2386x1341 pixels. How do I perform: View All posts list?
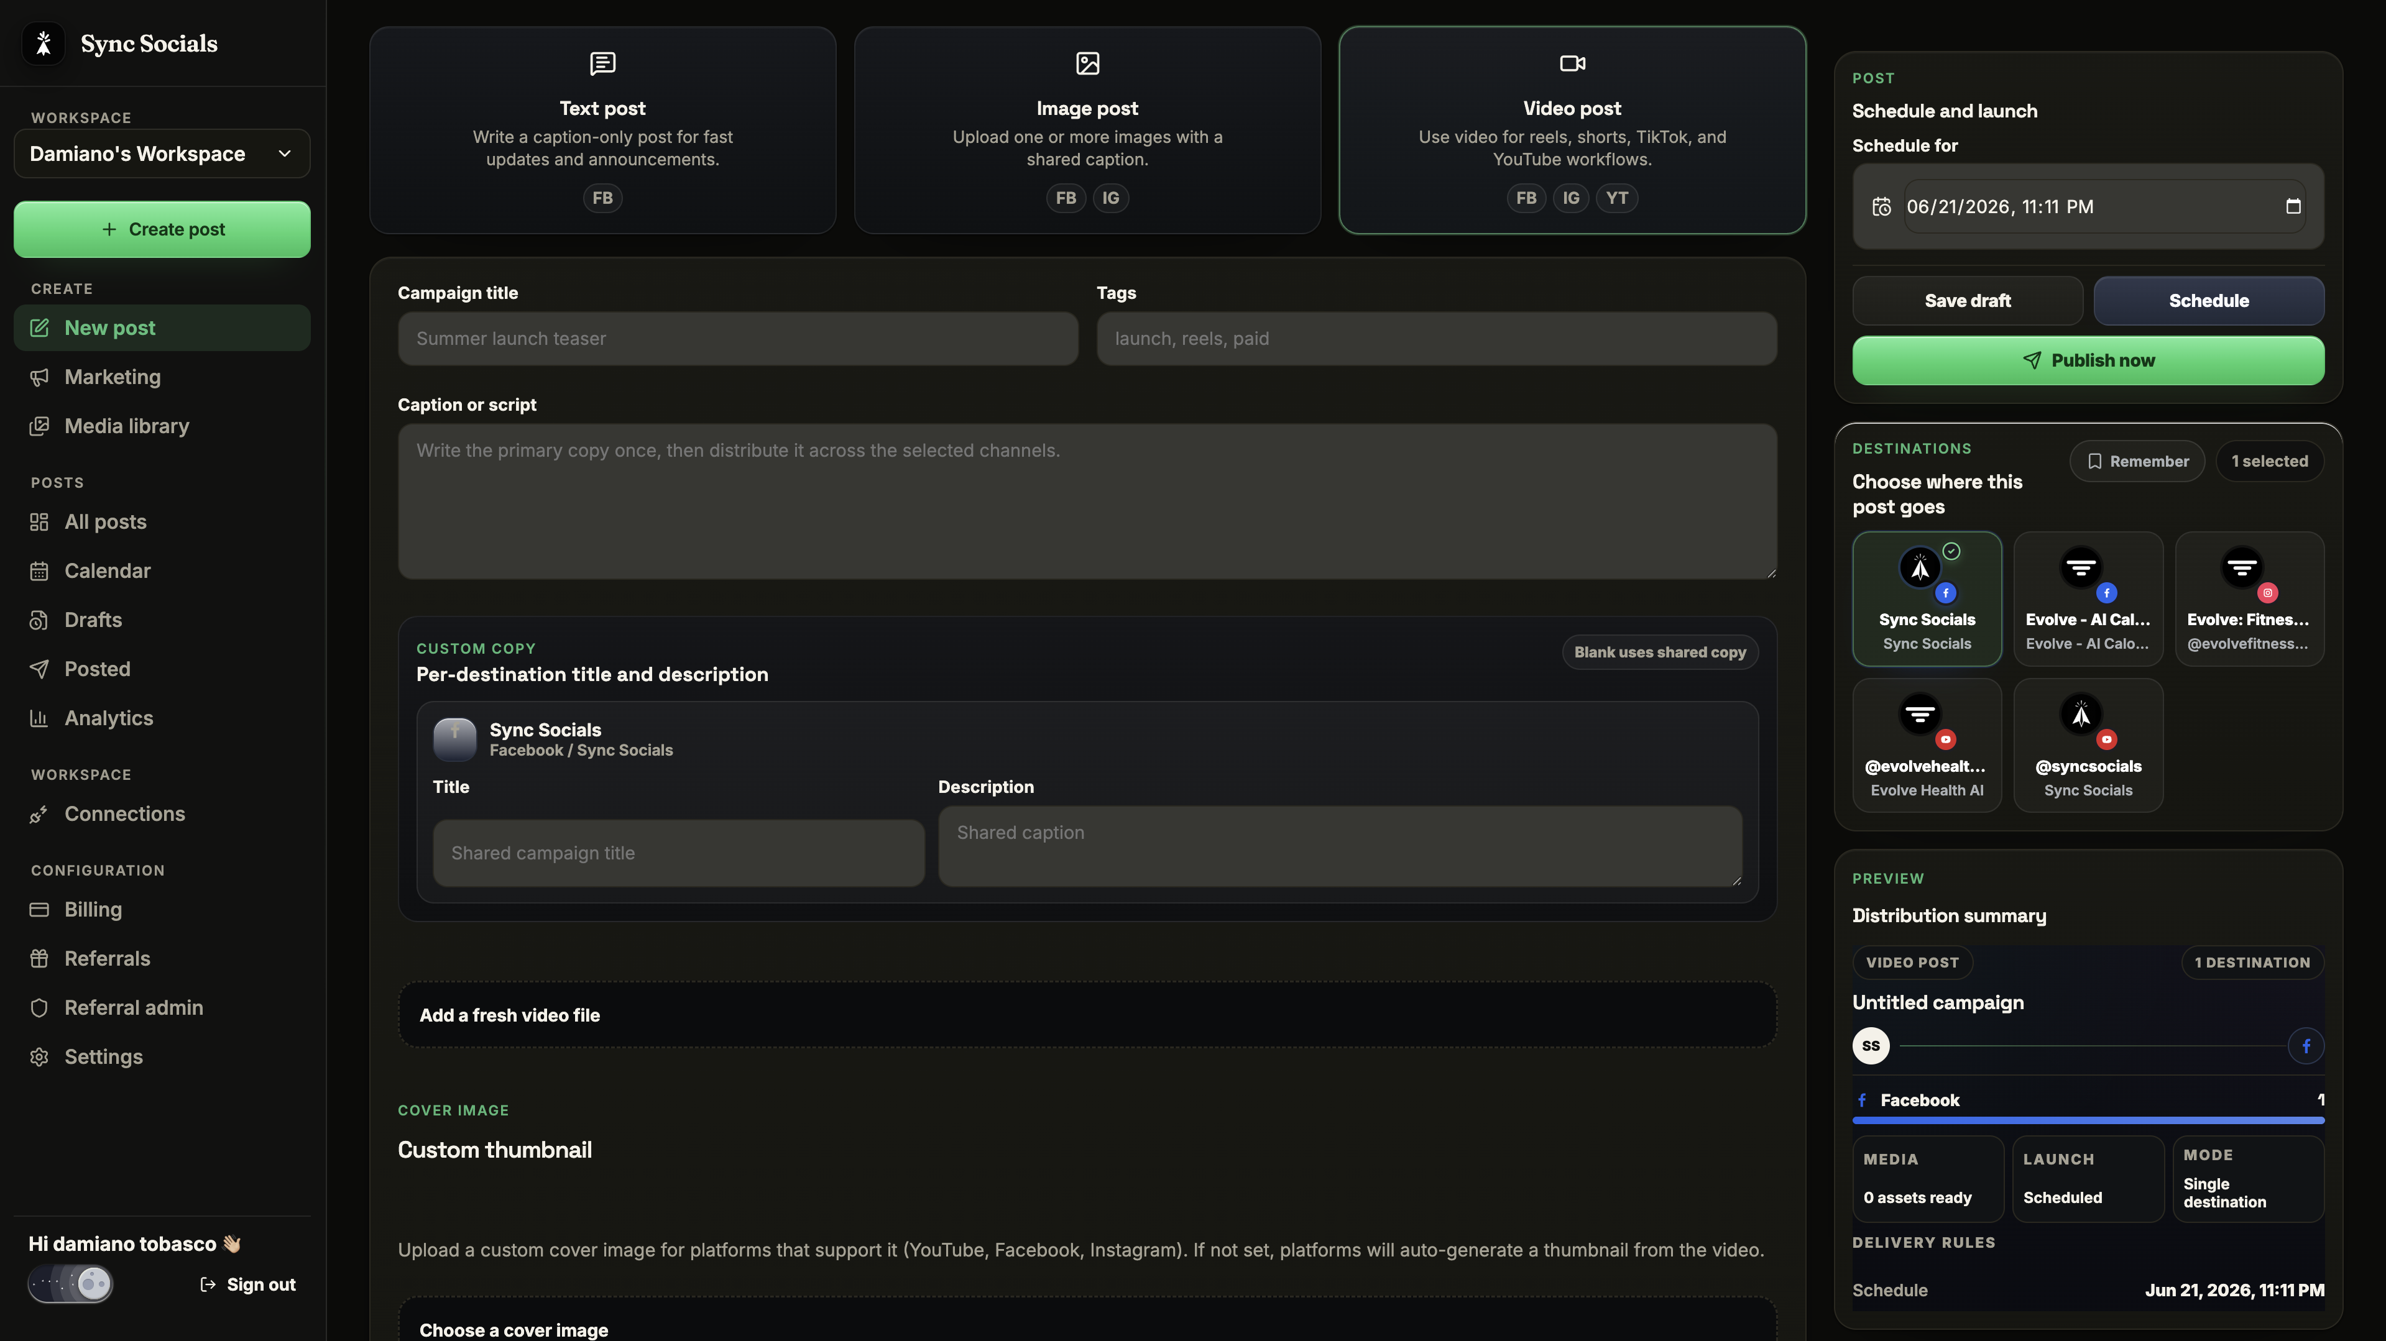pyautogui.click(x=162, y=523)
